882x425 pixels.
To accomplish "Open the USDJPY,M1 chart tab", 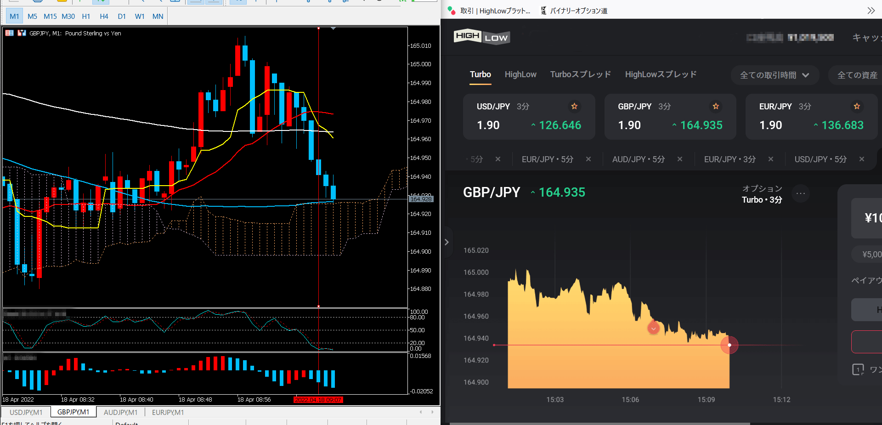I will (26, 412).
